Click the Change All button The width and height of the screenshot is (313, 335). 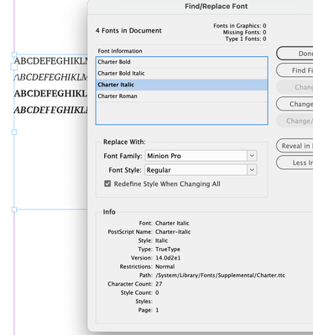point(295,104)
